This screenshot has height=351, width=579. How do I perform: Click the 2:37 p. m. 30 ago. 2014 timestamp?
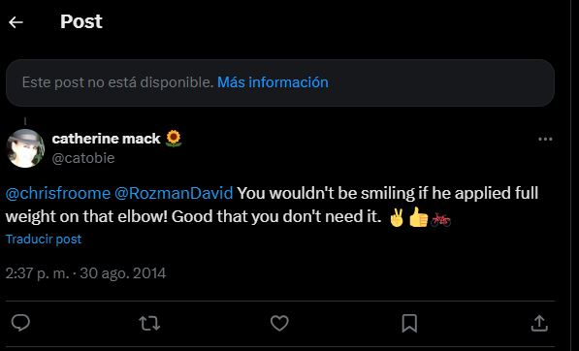85,273
